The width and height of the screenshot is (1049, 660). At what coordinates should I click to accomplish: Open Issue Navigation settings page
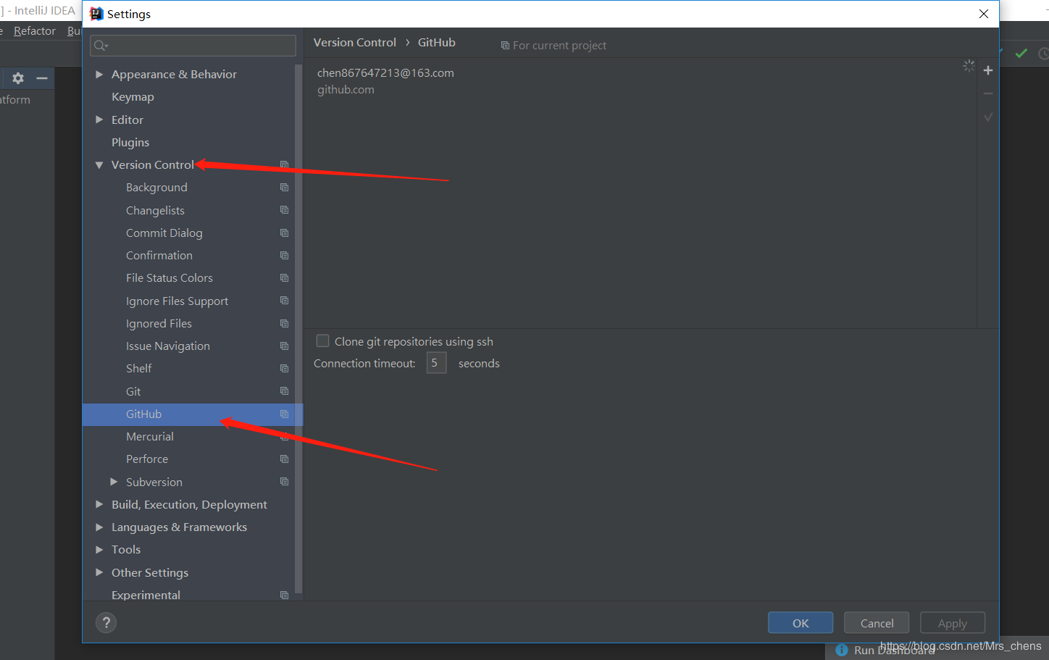[168, 346]
